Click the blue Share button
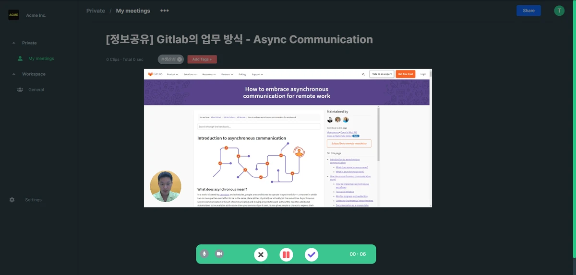The width and height of the screenshot is (576, 275). pos(528,11)
